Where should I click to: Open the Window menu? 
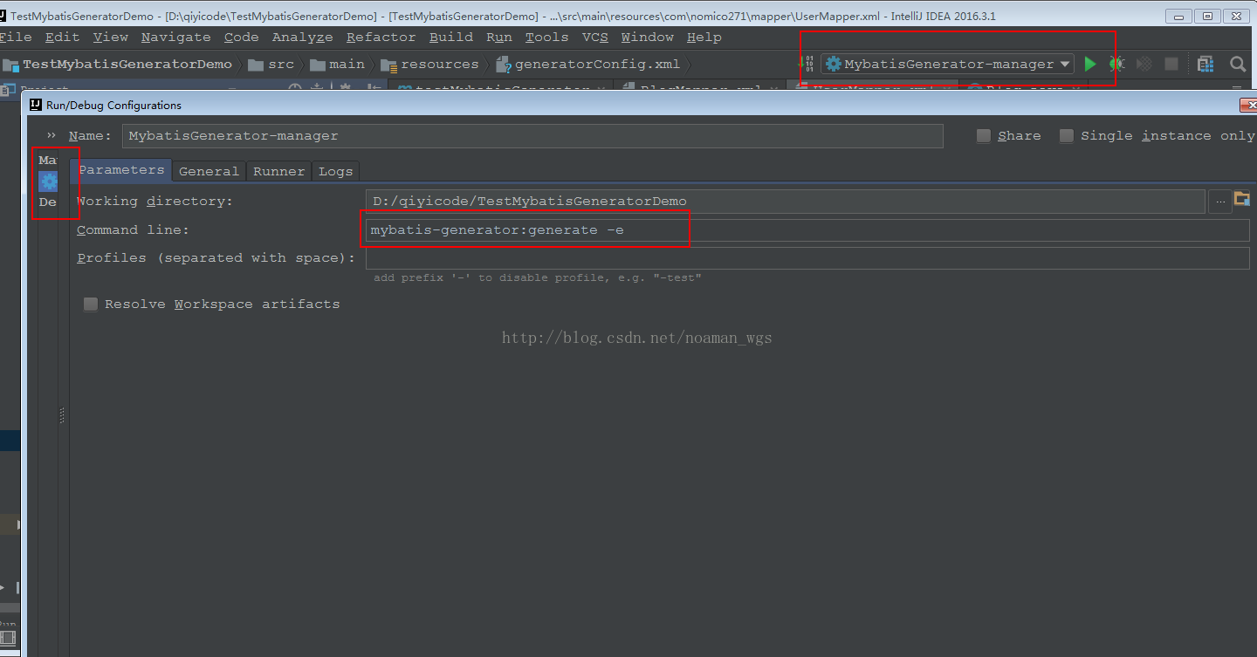click(x=648, y=37)
